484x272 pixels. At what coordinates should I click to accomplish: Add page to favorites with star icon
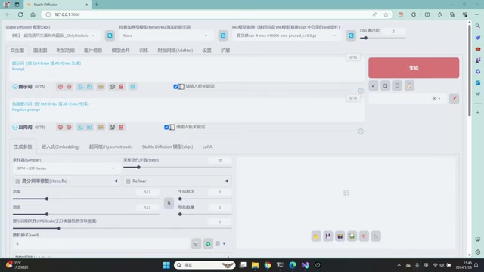(x=386, y=14)
